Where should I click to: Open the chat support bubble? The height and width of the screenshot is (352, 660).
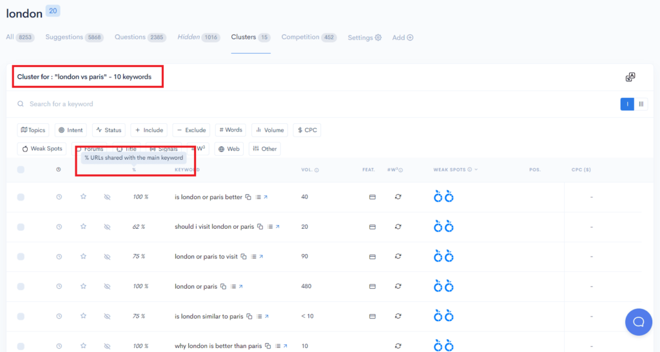click(x=639, y=322)
